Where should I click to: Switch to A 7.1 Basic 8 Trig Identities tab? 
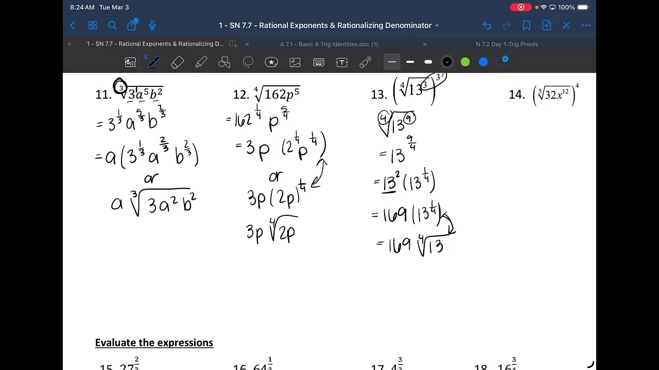[329, 44]
